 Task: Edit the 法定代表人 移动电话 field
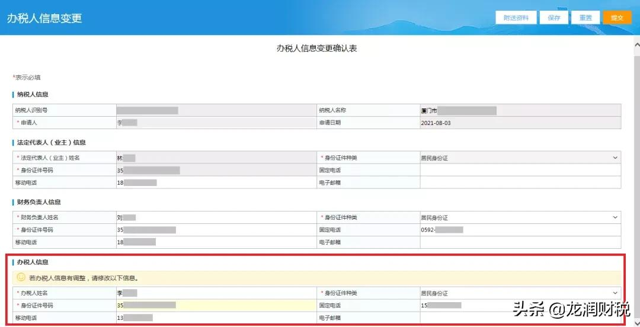point(216,182)
